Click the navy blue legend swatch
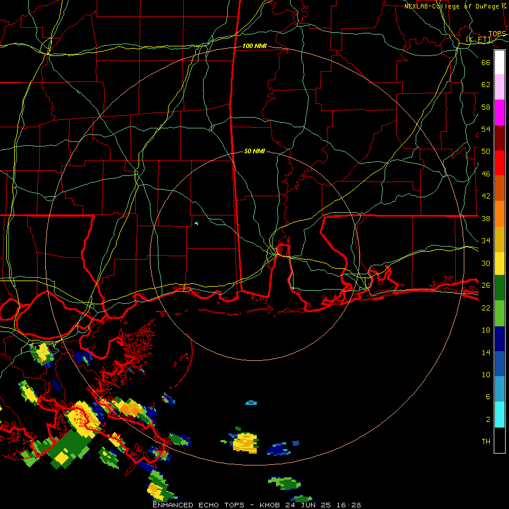Screen dimensions: 509x509 coord(499,339)
